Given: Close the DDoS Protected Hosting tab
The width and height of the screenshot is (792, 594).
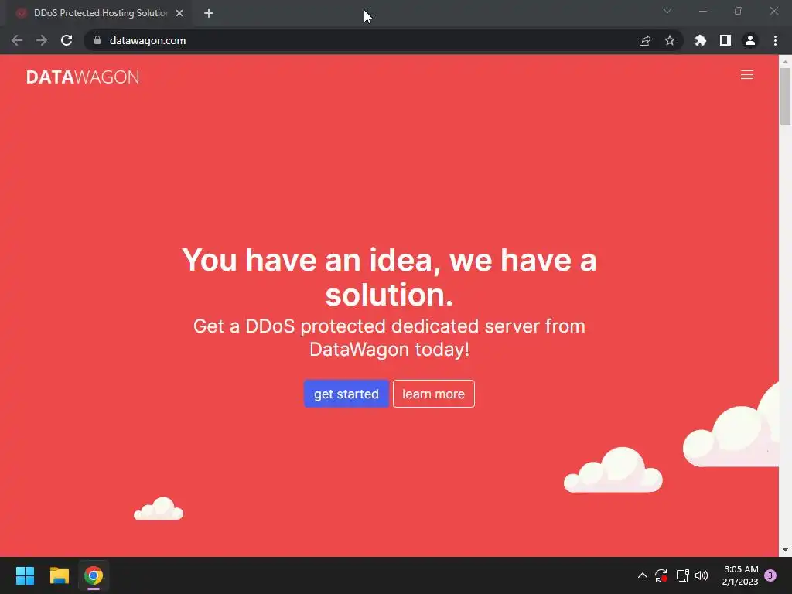Looking at the screenshot, I should (x=179, y=13).
